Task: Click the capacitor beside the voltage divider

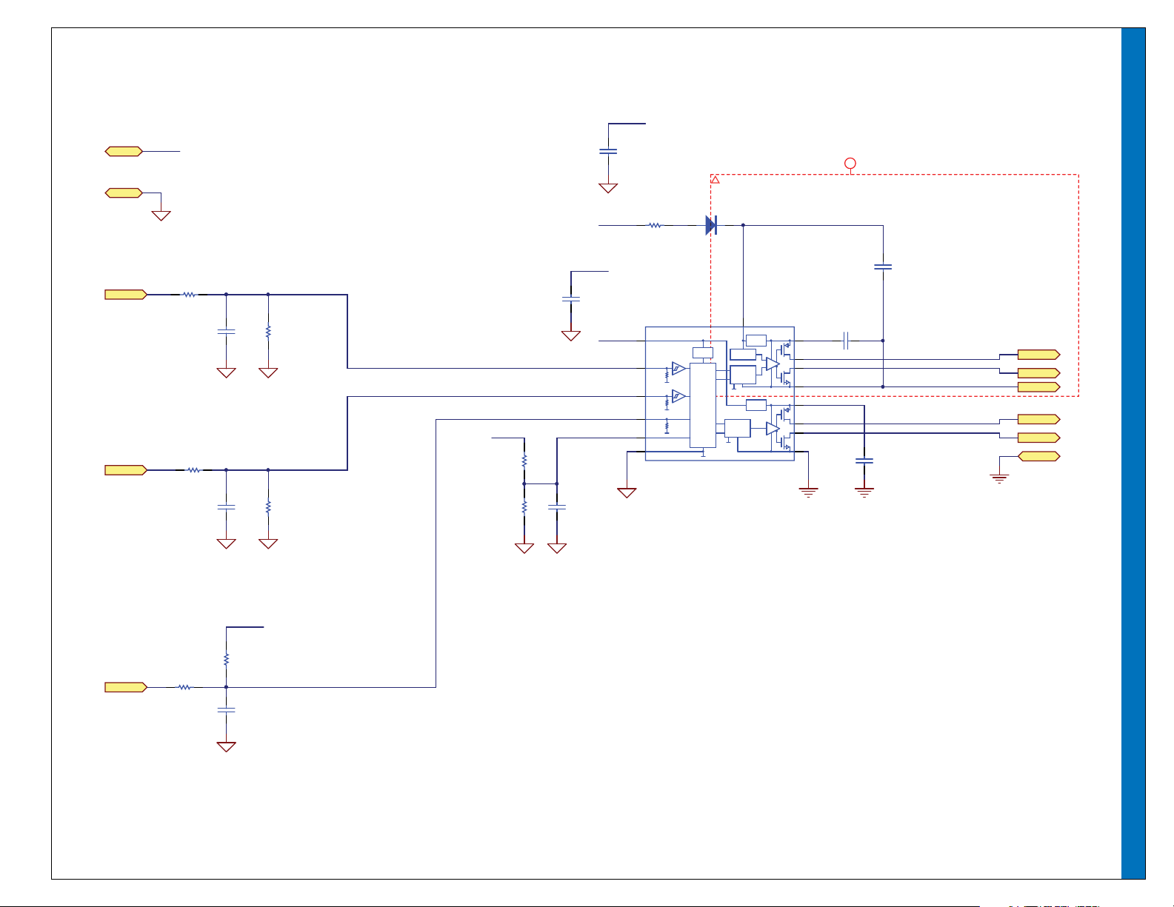Action: [x=557, y=507]
